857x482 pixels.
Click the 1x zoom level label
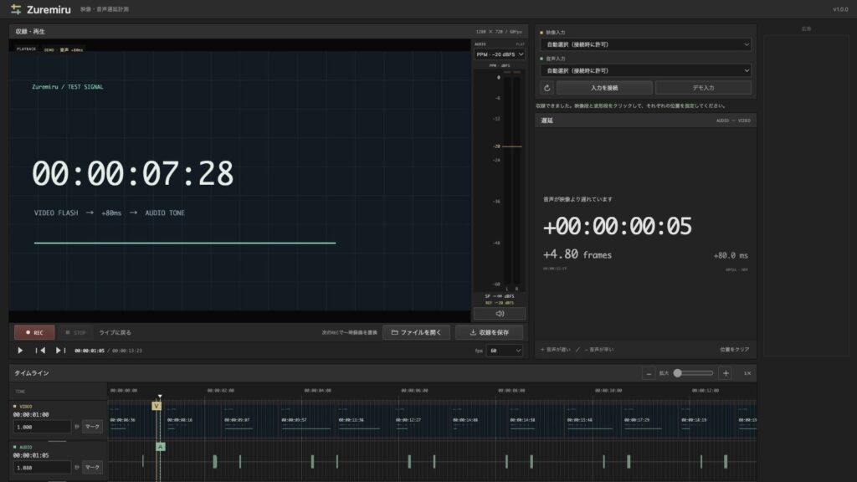[x=747, y=373]
